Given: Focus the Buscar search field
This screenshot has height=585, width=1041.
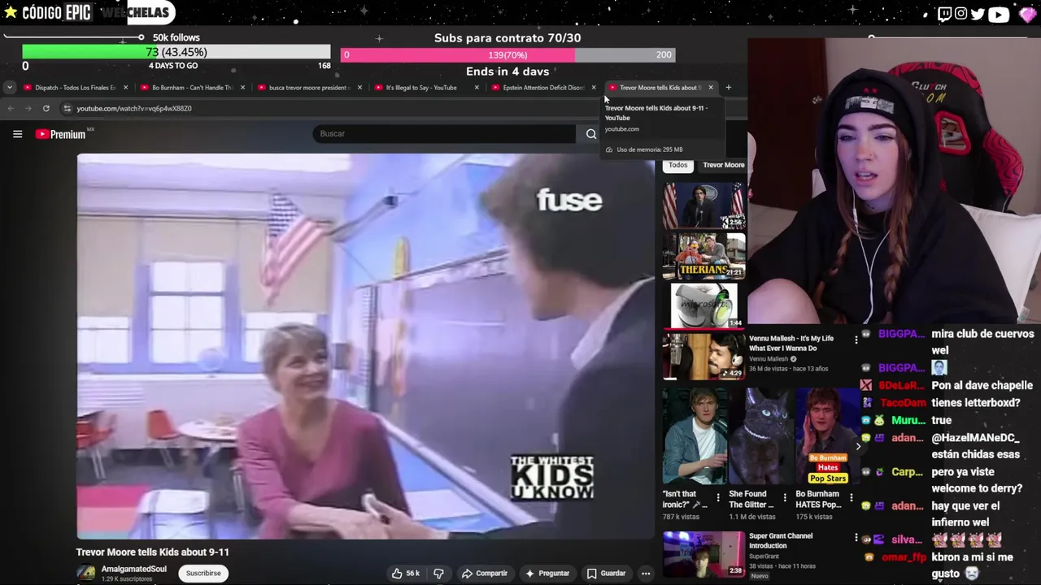Looking at the screenshot, I should (x=446, y=133).
